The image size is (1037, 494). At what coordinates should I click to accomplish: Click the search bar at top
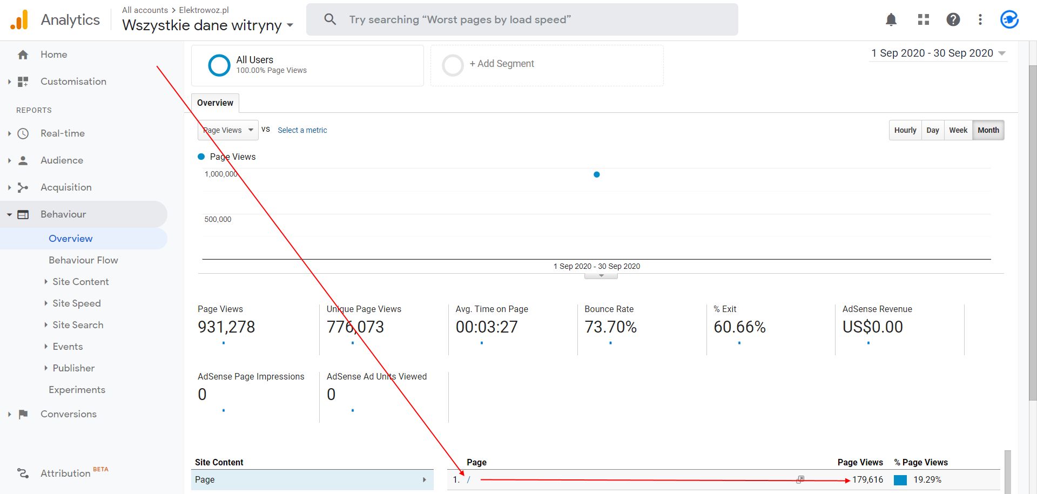[x=522, y=20]
